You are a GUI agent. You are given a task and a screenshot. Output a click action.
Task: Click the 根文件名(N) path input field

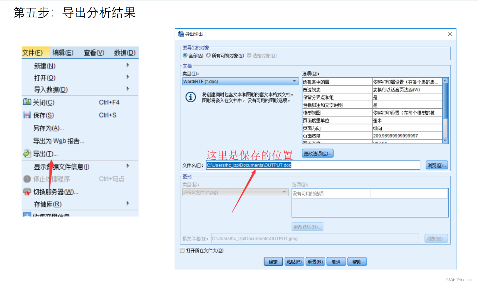(x=315, y=238)
